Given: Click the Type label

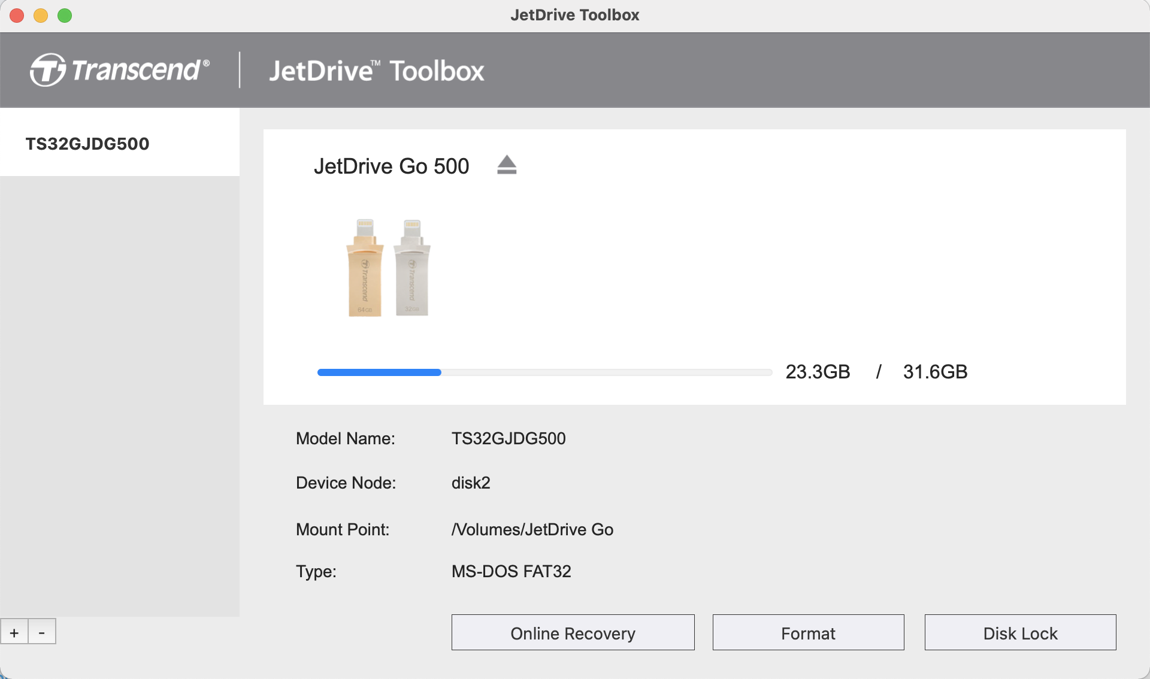Looking at the screenshot, I should click(316, 571).
